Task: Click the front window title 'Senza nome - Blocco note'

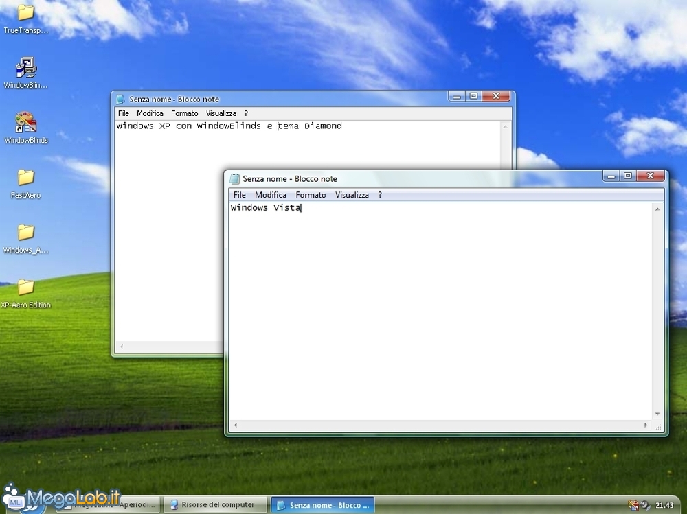Action: click(x=290, y=178)
